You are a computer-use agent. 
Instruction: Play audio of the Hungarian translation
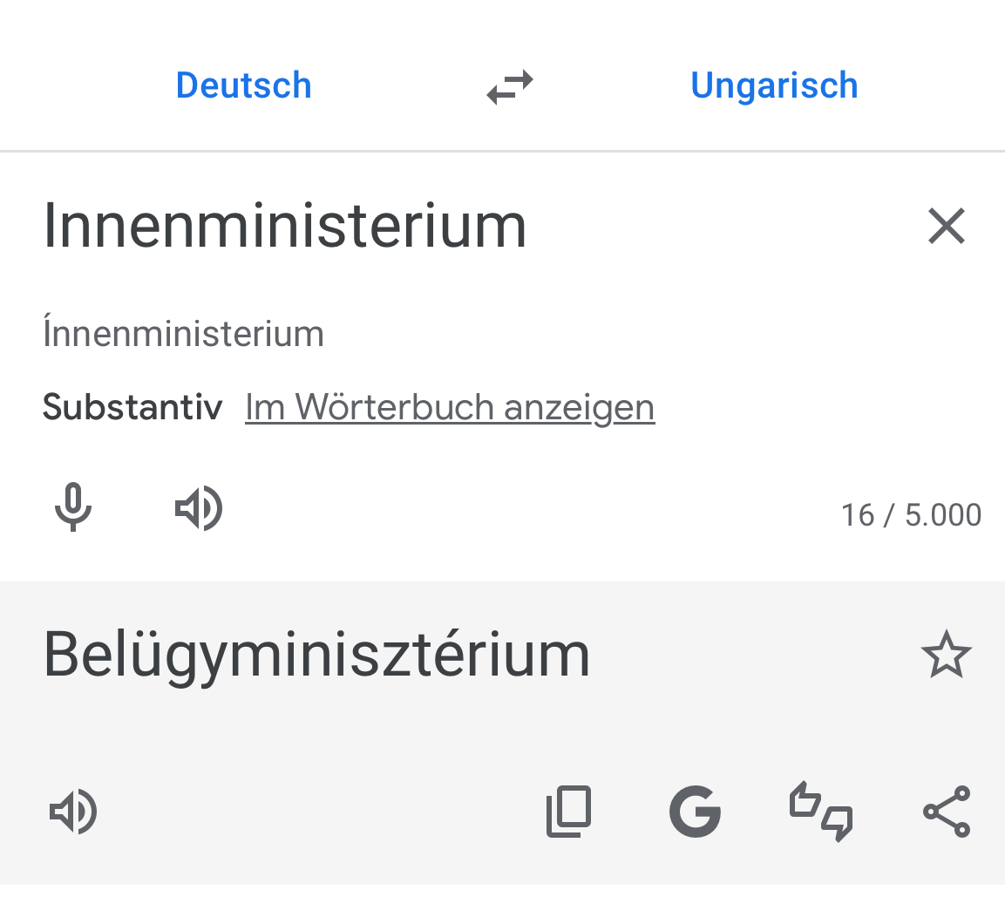tap(73, 812)
